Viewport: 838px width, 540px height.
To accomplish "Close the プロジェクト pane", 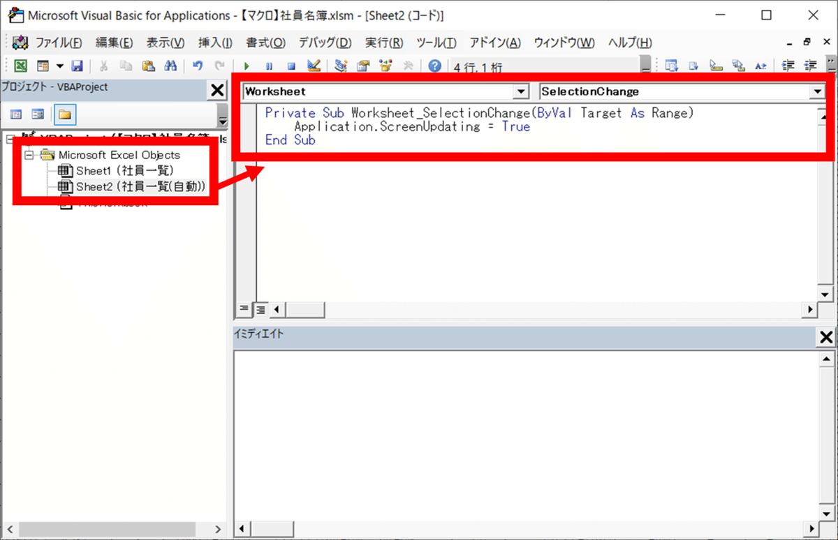I will coord(217,89).
